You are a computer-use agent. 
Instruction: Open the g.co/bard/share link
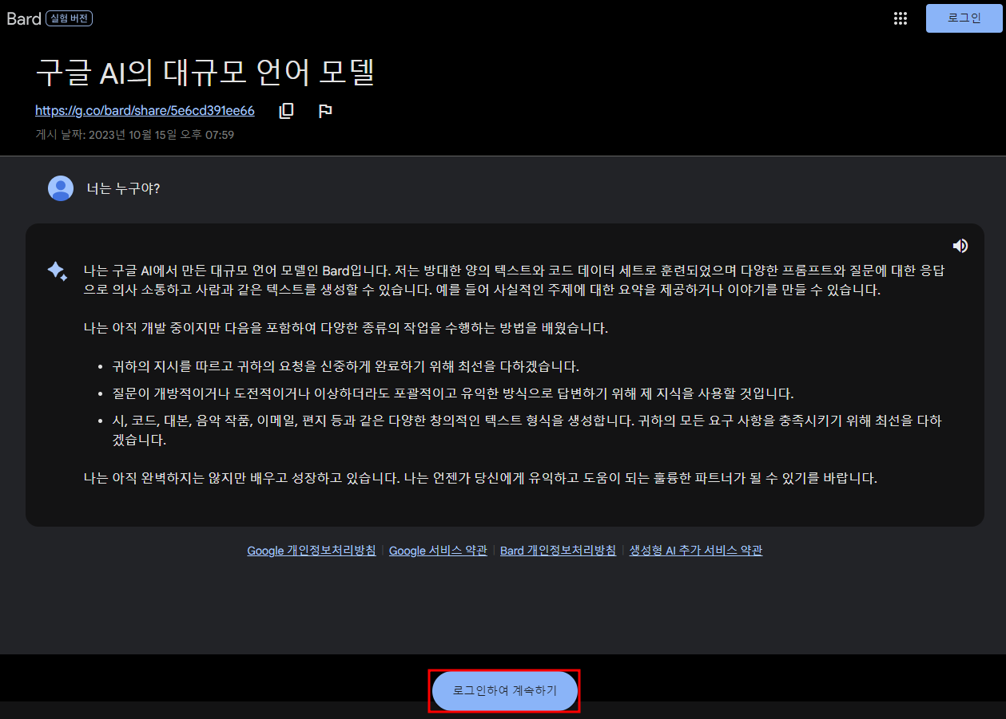click(x=145, y=111)
